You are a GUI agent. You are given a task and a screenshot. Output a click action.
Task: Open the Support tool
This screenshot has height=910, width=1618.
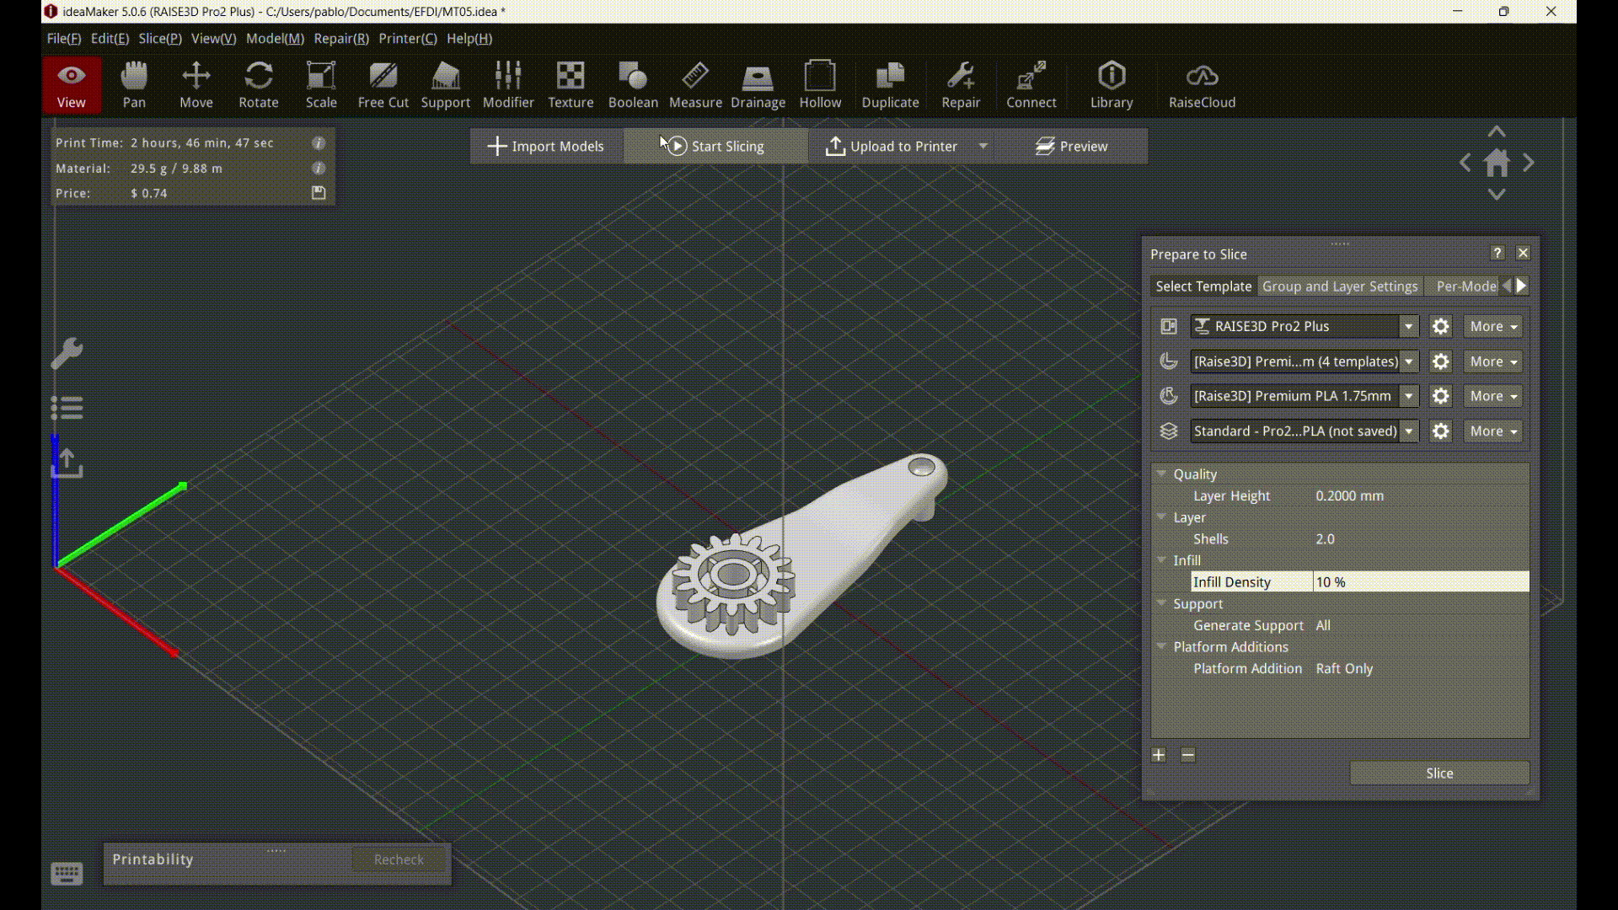pyautogui.click(x=446, y=84)
